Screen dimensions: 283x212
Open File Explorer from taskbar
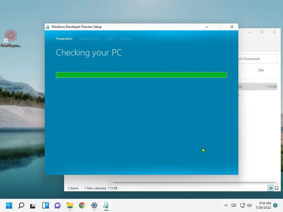pyautogui.click(x=70, y=205)
